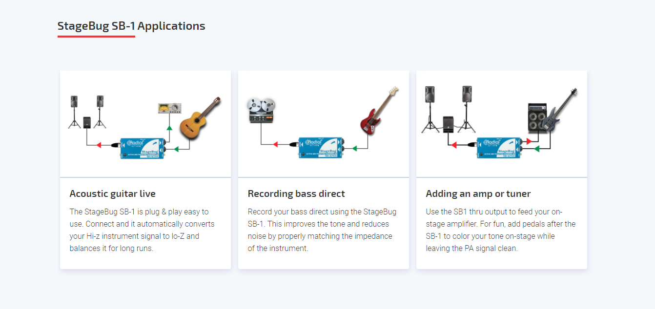The image size is (655, 309).
Task: Click the left PA speaker on stand in first card
Action: 74,112
